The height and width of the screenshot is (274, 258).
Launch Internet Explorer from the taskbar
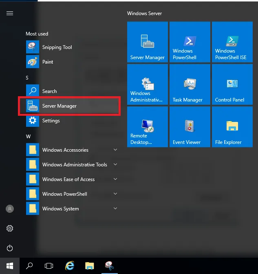pyautogui.click(x=70, y=266)
